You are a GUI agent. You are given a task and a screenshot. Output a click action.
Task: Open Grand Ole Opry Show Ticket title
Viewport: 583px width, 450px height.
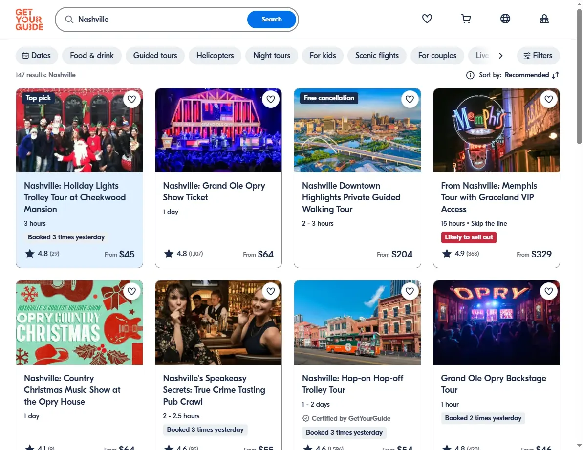[x=214, y=192]
